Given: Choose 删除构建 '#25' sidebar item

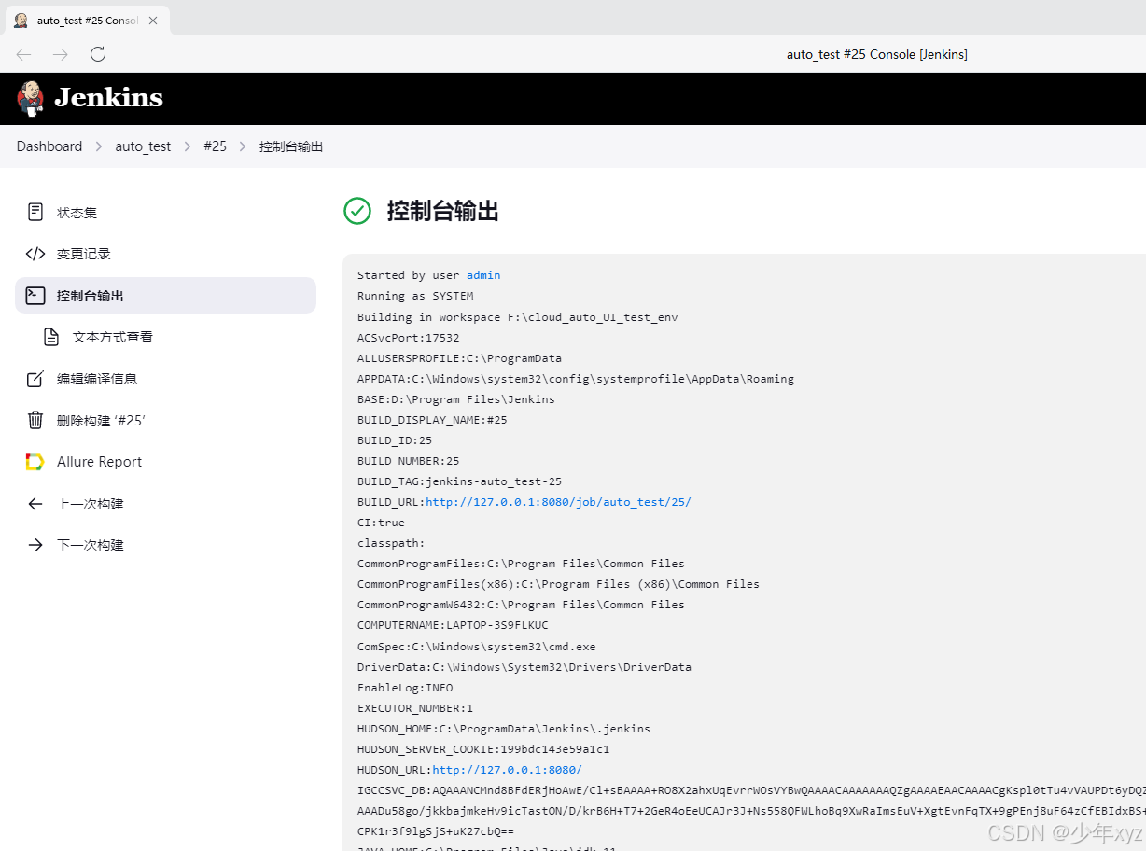Looking at the screenshot, I should click(x=165, y=420).
